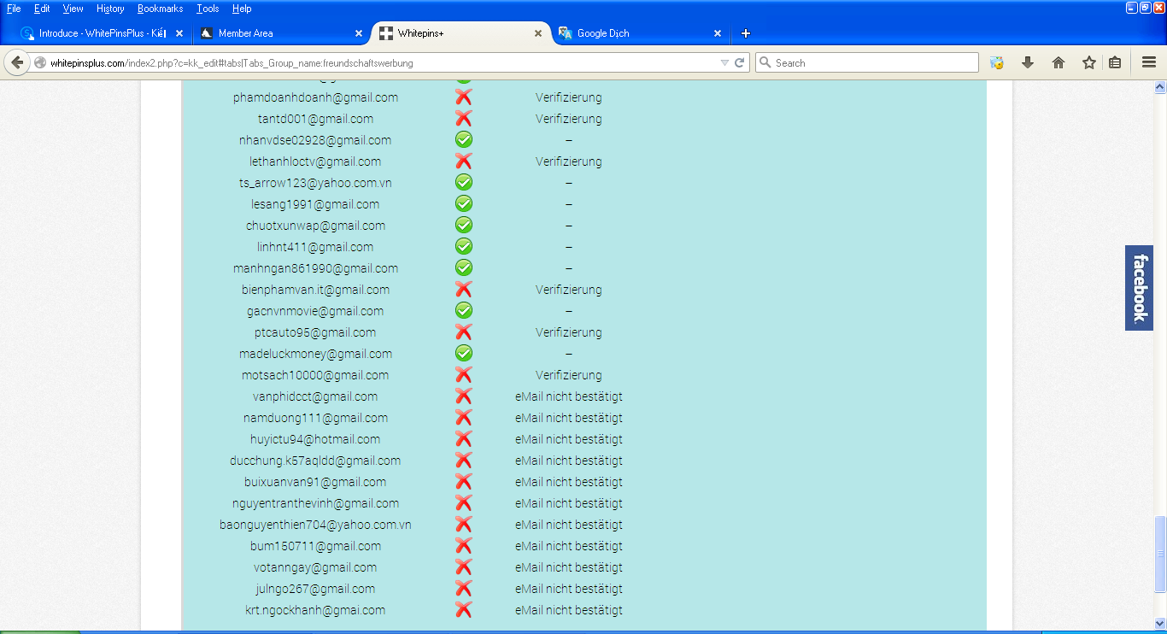This screenshot has width=1167, height=634.
Task: Click the extension icon beside the search box
Action: point(996,62)
